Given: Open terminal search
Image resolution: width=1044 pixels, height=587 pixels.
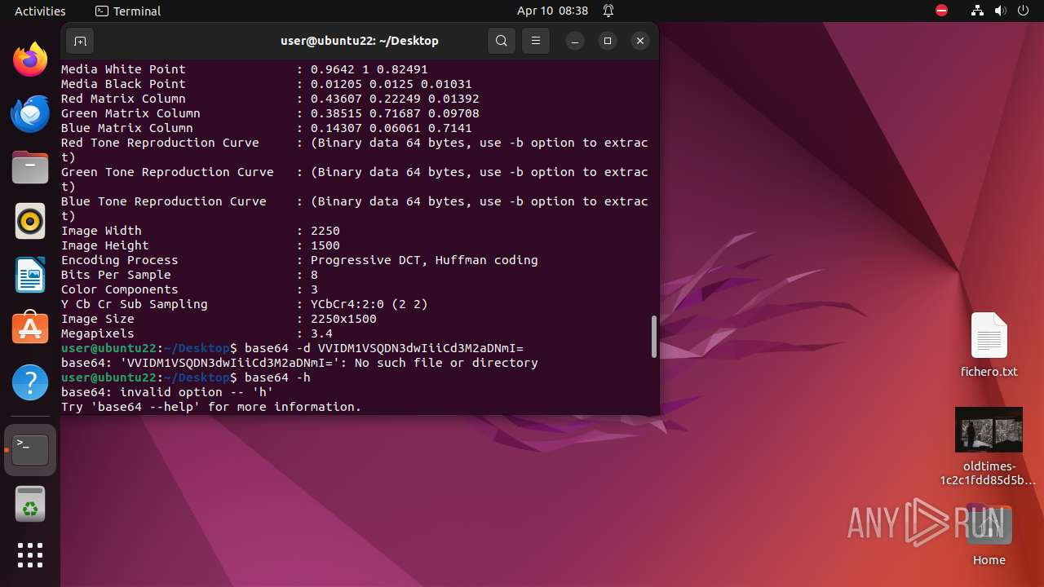Looking at the screenshot, I should [x=502, y=41].
